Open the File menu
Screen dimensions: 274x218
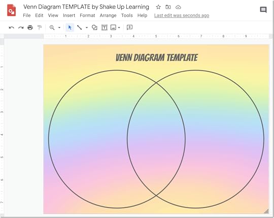pos(27,15)
